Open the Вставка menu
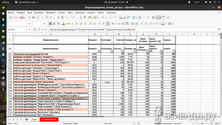 point(39,12)
